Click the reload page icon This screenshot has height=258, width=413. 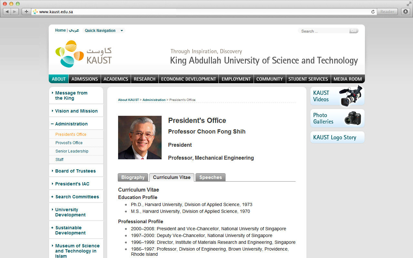[373, 12]
